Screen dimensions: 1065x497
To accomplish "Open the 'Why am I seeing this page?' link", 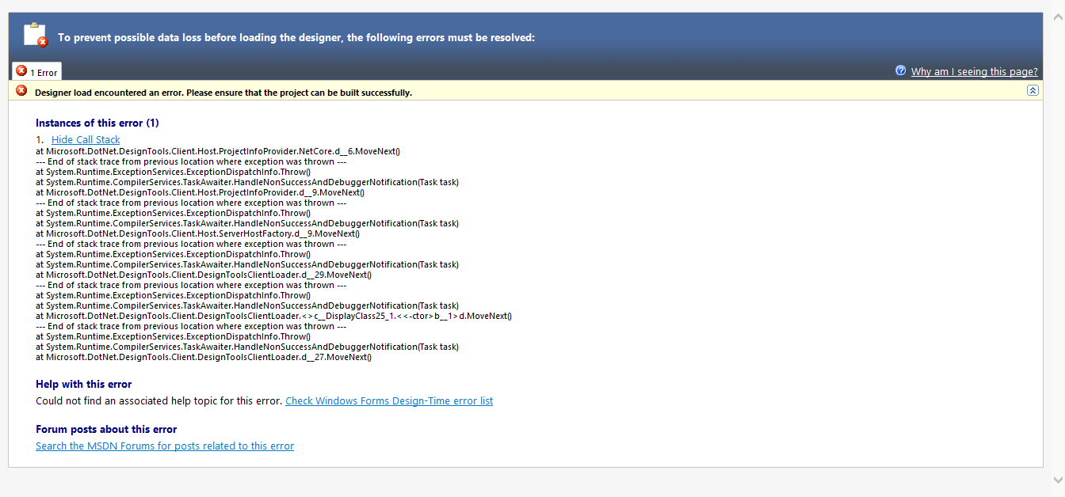I will pos(974,71).
